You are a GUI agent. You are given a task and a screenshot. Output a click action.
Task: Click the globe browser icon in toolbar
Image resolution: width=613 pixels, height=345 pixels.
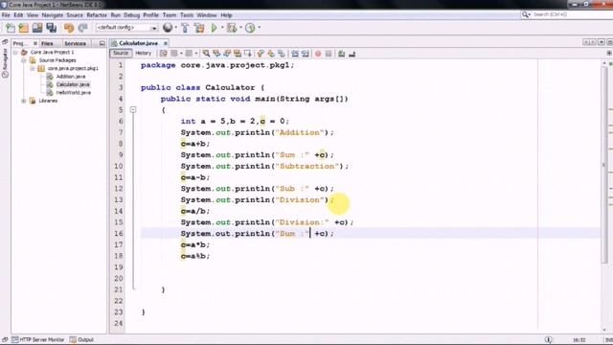(168, 28)
